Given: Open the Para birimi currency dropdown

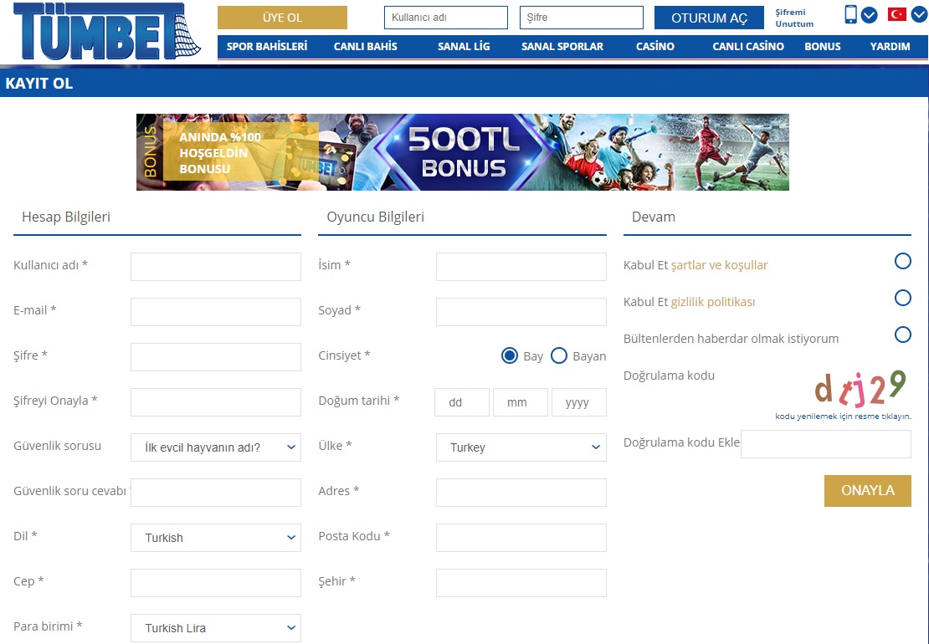Looking at the screenshot, I should [216, 628].
